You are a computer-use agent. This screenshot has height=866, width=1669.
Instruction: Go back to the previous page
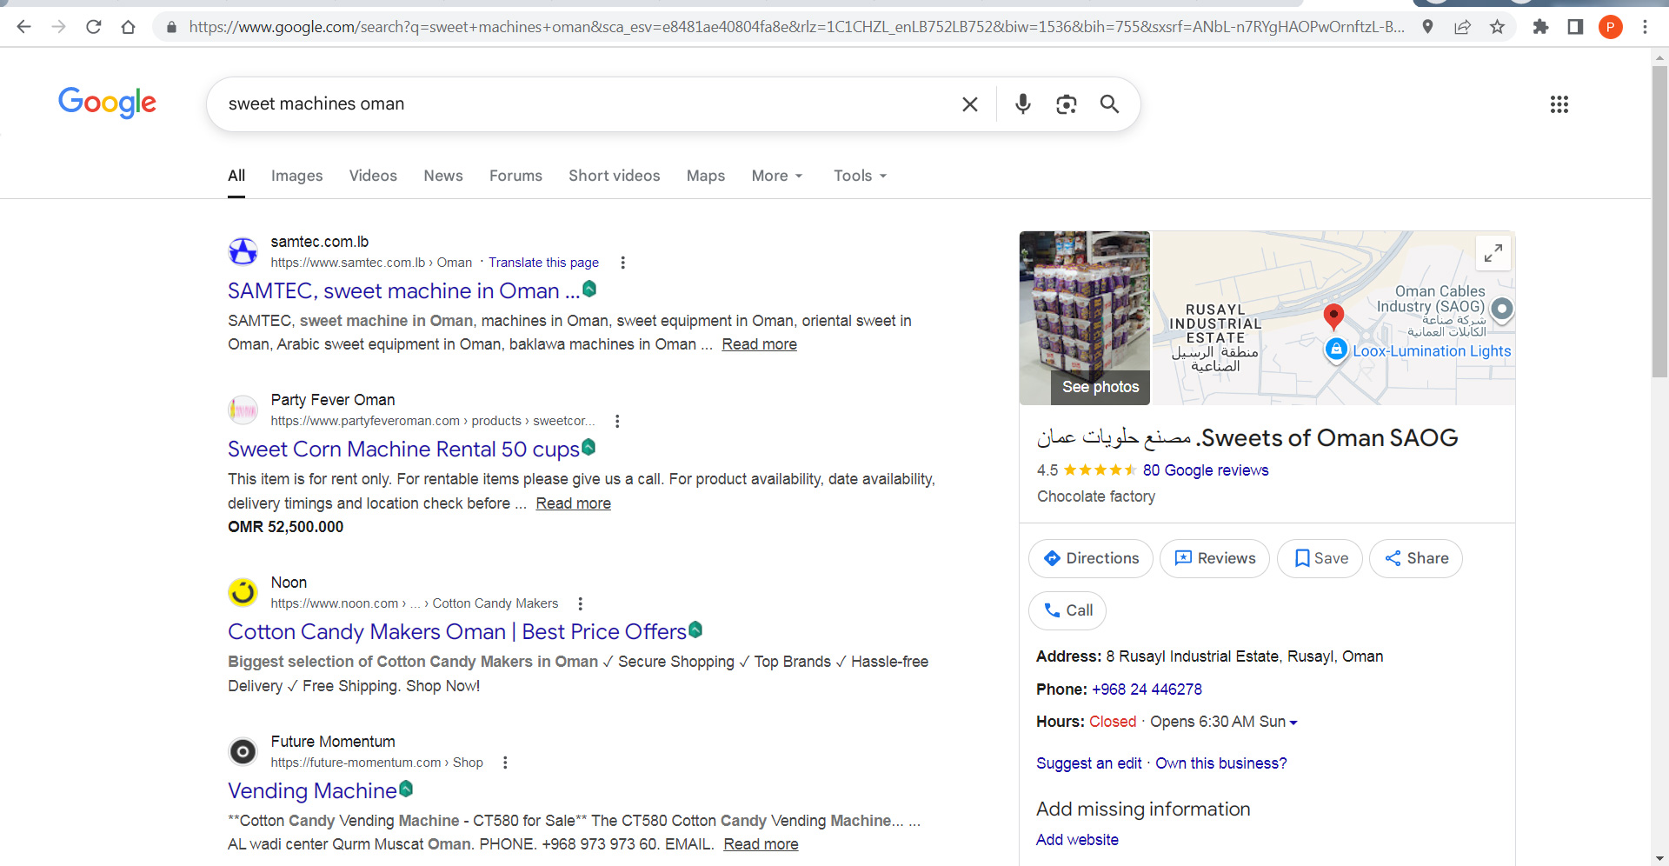[x=23, y=27]
